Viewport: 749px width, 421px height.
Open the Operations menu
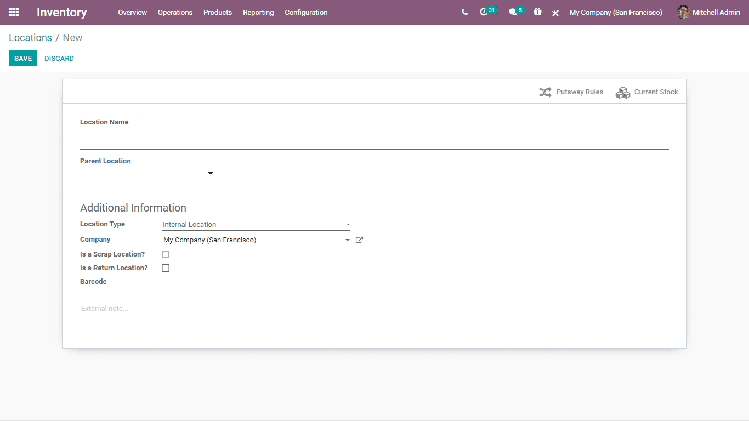pyautogui.click(x=175, y=12)
